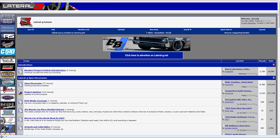Open the LaRue Classics sponsor ad
The image size is (280, 138).
[x=8, y=29]
